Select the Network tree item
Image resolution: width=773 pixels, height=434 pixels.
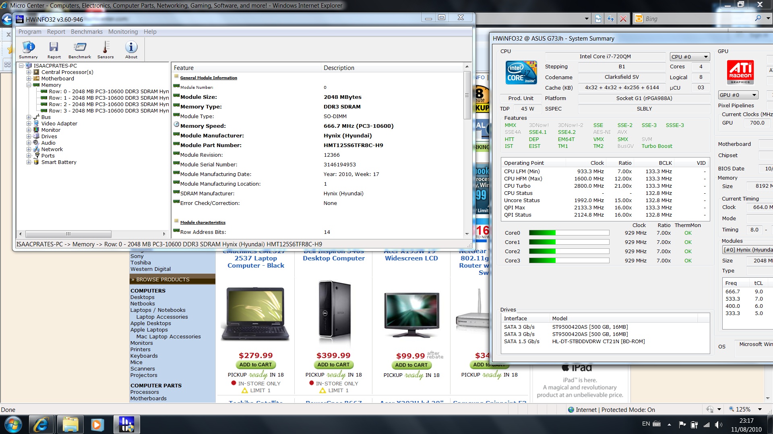[52, 149]
